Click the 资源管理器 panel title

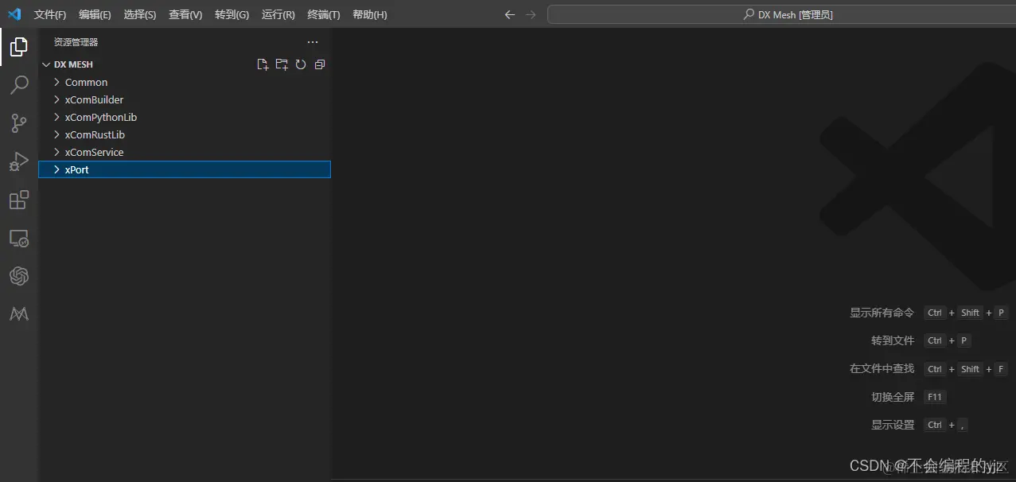click(76, 42)
